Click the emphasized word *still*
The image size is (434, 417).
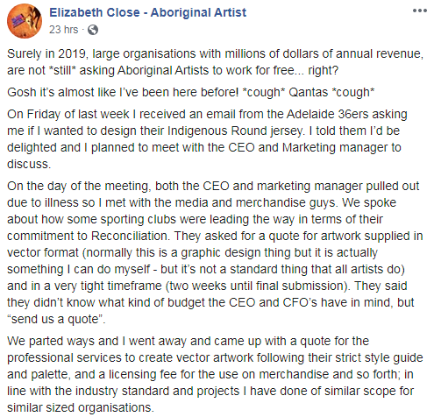coord(62,70)
